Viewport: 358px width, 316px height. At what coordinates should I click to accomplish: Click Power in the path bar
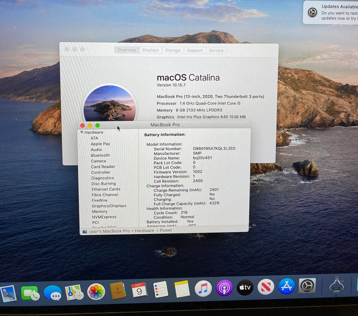click(166, 230)
